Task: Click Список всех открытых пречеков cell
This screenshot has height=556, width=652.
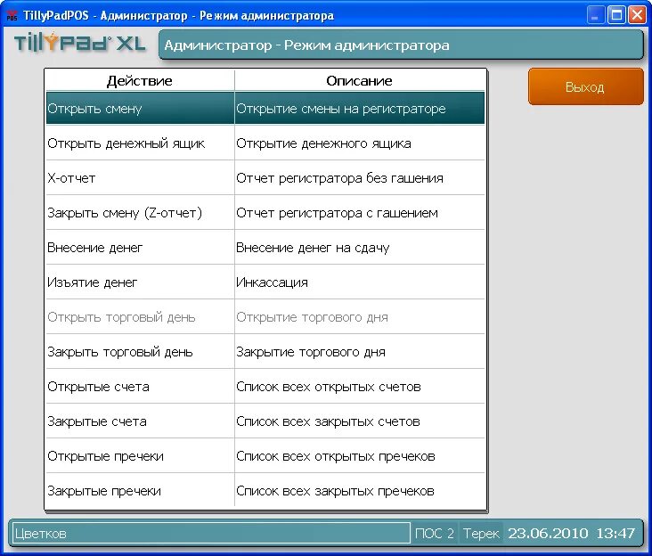Action: [360, 456]
